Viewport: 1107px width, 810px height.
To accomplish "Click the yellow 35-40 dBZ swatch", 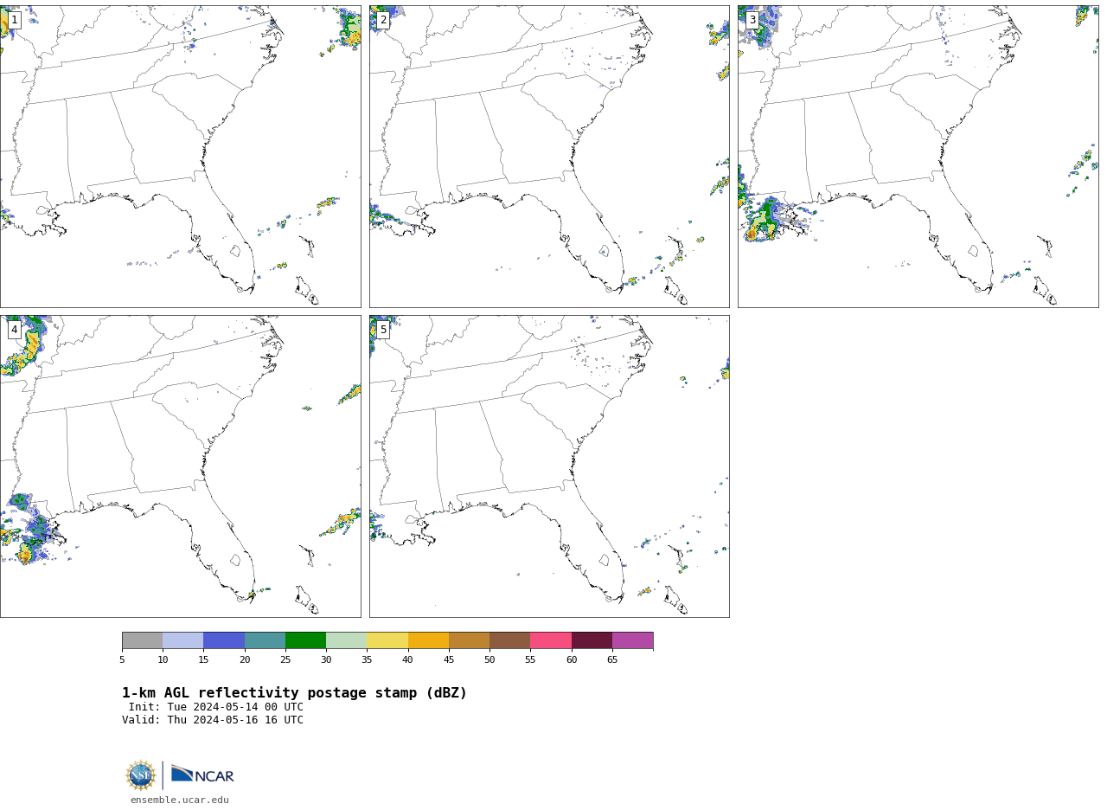I will [x=387, y=640].
